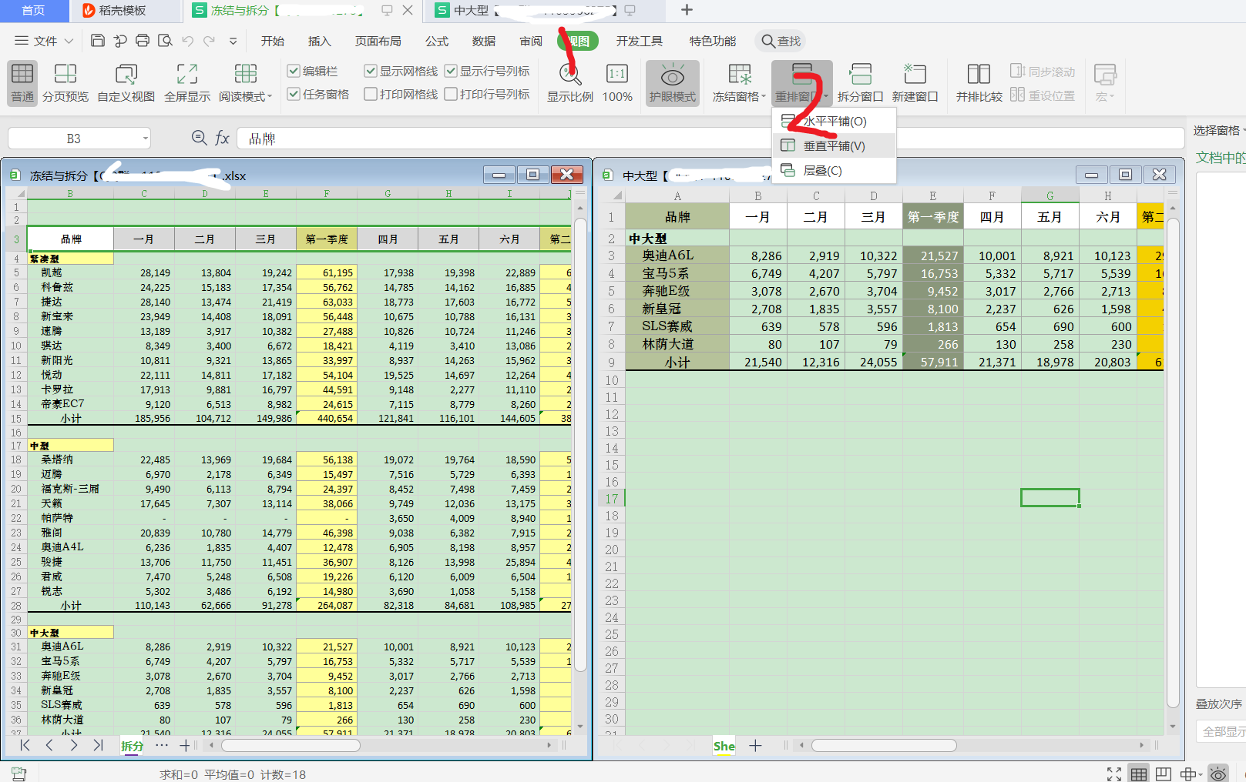
Task: Open the 开始 ribbon tab
Action: (273, 41)
